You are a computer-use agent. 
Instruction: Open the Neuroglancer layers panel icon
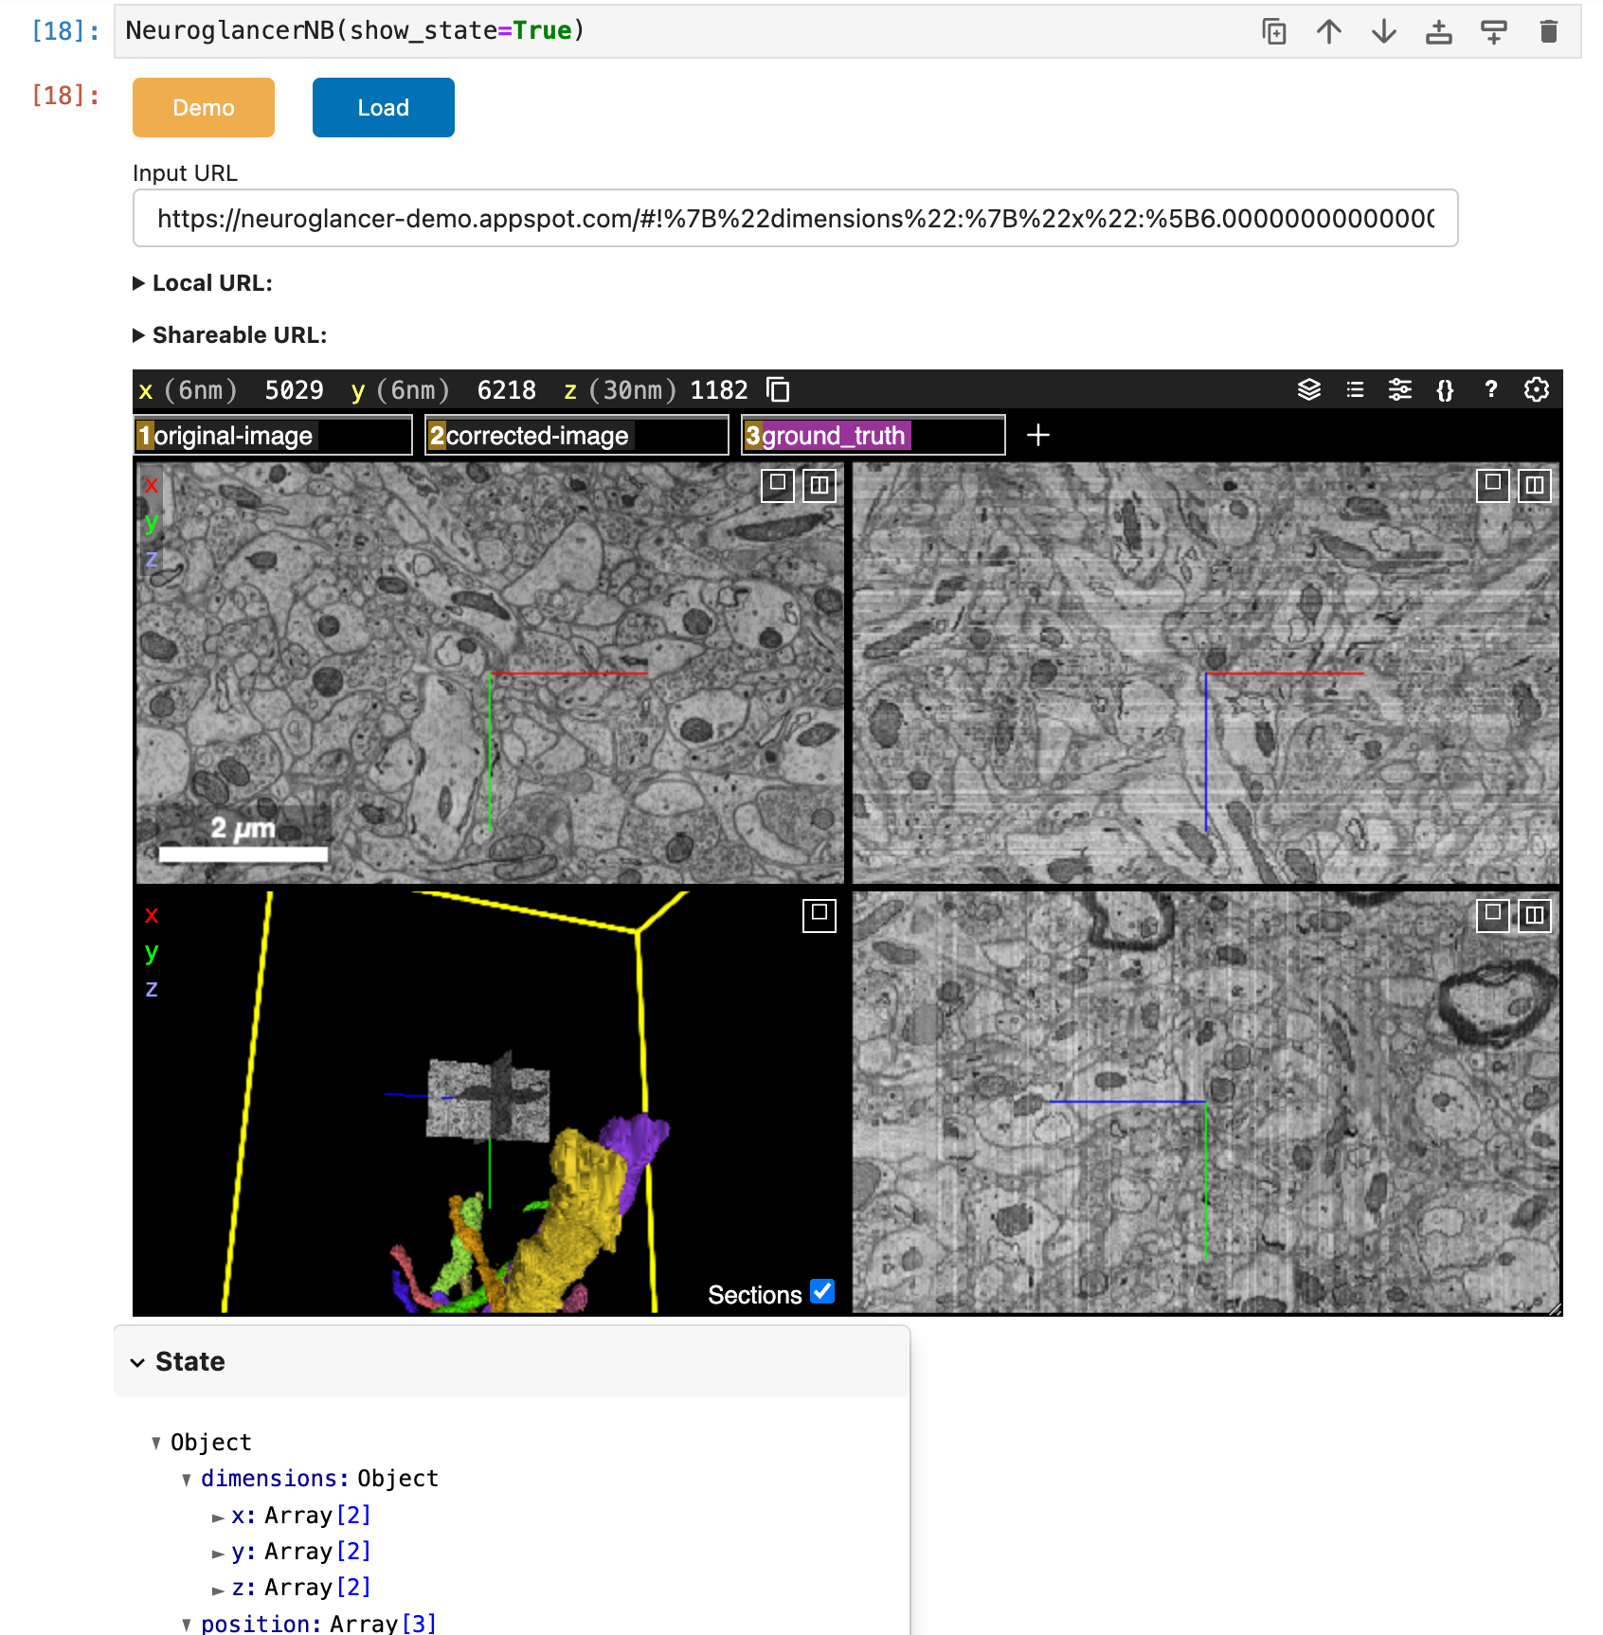(1309, 389)
